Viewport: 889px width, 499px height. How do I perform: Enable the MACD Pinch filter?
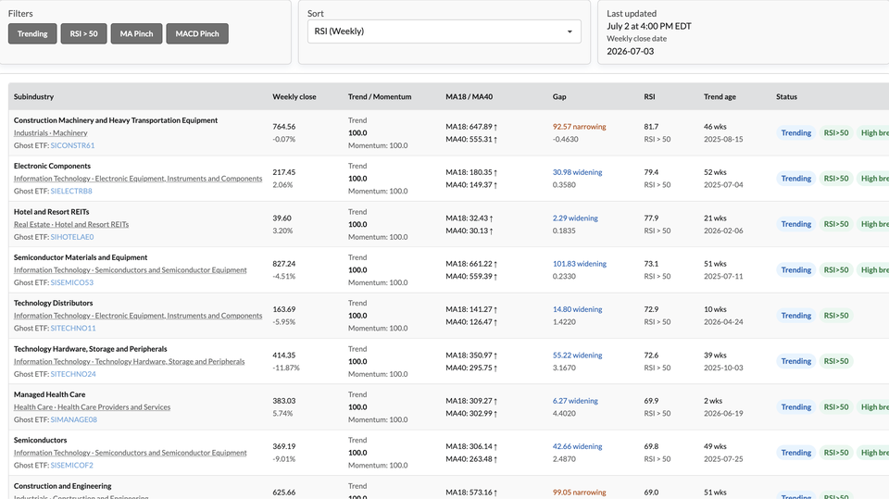tap(197, 33)
